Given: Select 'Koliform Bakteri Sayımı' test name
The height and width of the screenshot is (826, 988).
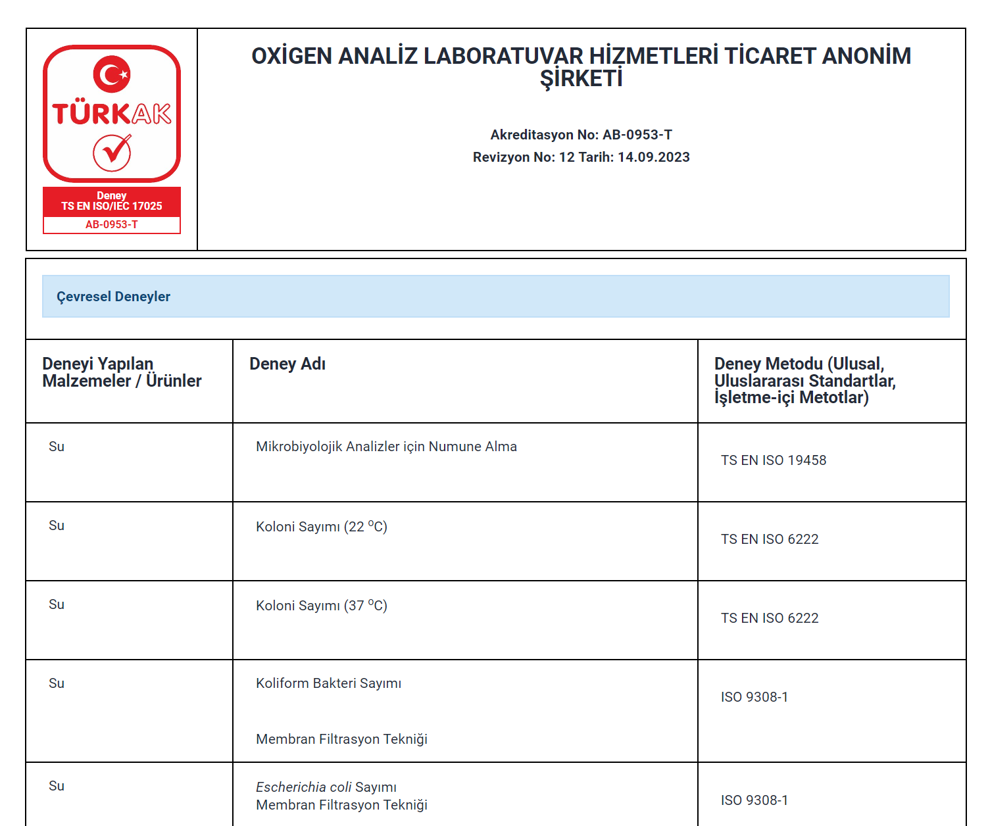Looking at the screenshot, I should [329, 683].
